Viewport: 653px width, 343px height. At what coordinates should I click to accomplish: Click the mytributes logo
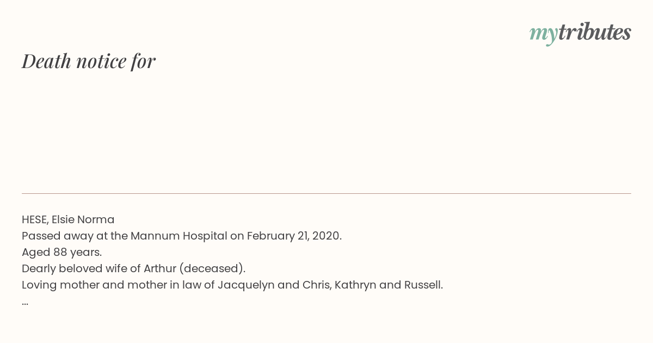tap(580, 33)
